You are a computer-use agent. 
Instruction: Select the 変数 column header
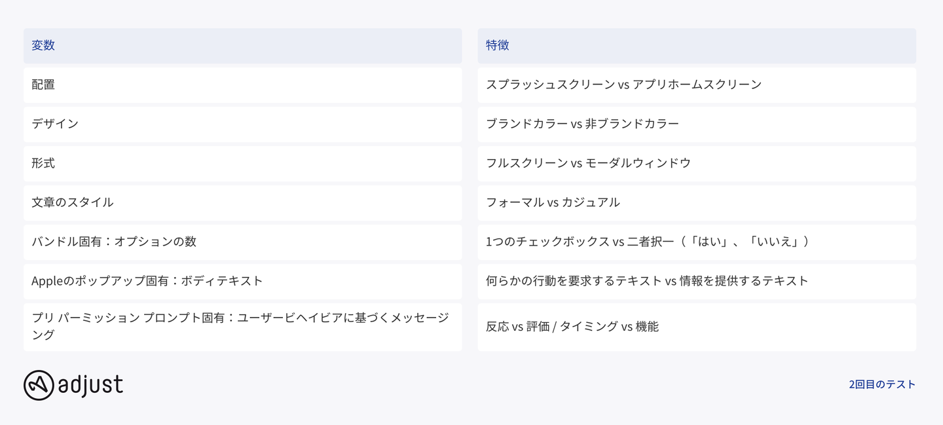pyautogui.click(x=242, y=45)
